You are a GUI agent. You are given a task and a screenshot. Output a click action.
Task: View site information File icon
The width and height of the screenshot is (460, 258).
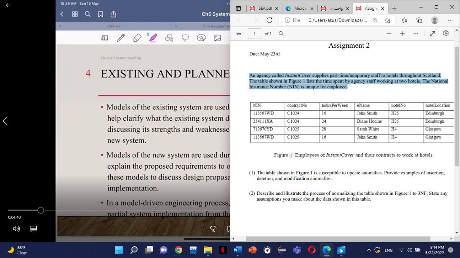pos(292,20)
